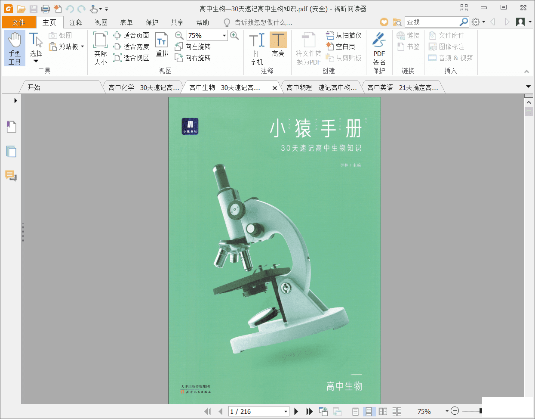Viewport: 535px width, 419px height.
Task: Click the ribbon zoom-out magnifier
Action: (x=179, y=35)
